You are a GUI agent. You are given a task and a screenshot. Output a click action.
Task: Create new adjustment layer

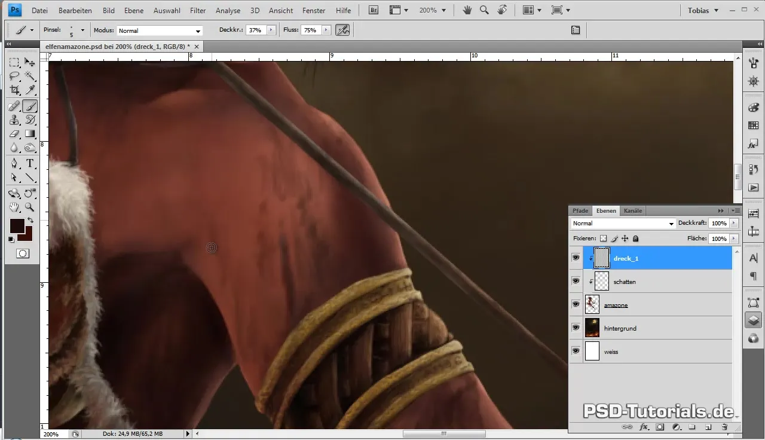point(676,427)
